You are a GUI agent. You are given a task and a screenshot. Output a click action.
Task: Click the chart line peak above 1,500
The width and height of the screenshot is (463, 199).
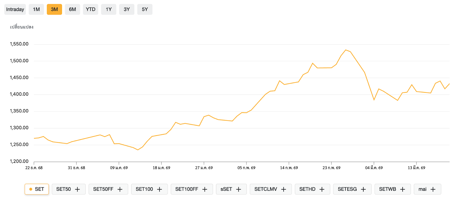[346, 50]
